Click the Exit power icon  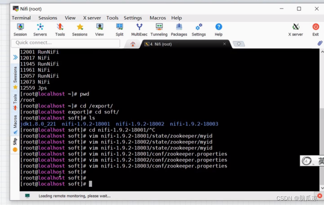316,30
